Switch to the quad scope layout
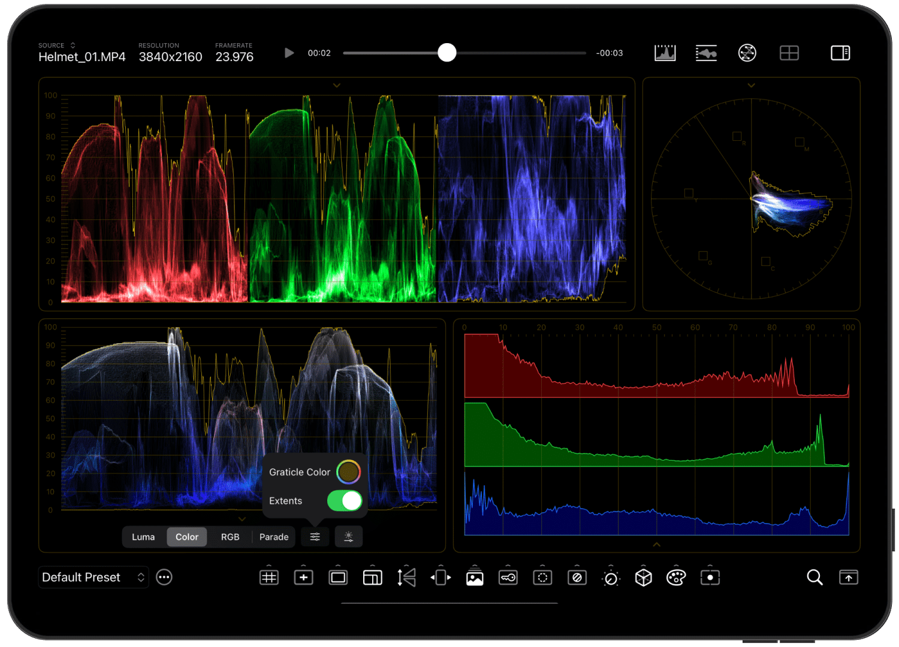The image size is (899, 647). [x=789, y=53]
